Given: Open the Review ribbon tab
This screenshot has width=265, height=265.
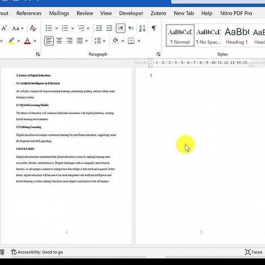Looking at the screenshot, I should tap(85, 13).
